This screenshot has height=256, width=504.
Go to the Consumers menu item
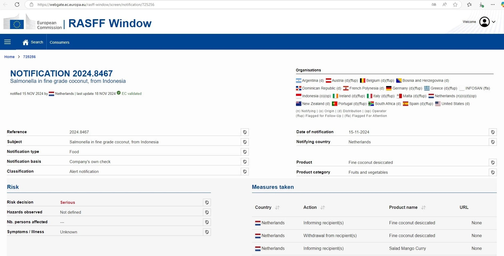[59, 42]
